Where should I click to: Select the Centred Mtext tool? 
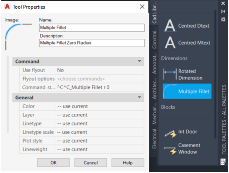click(187, 43)
